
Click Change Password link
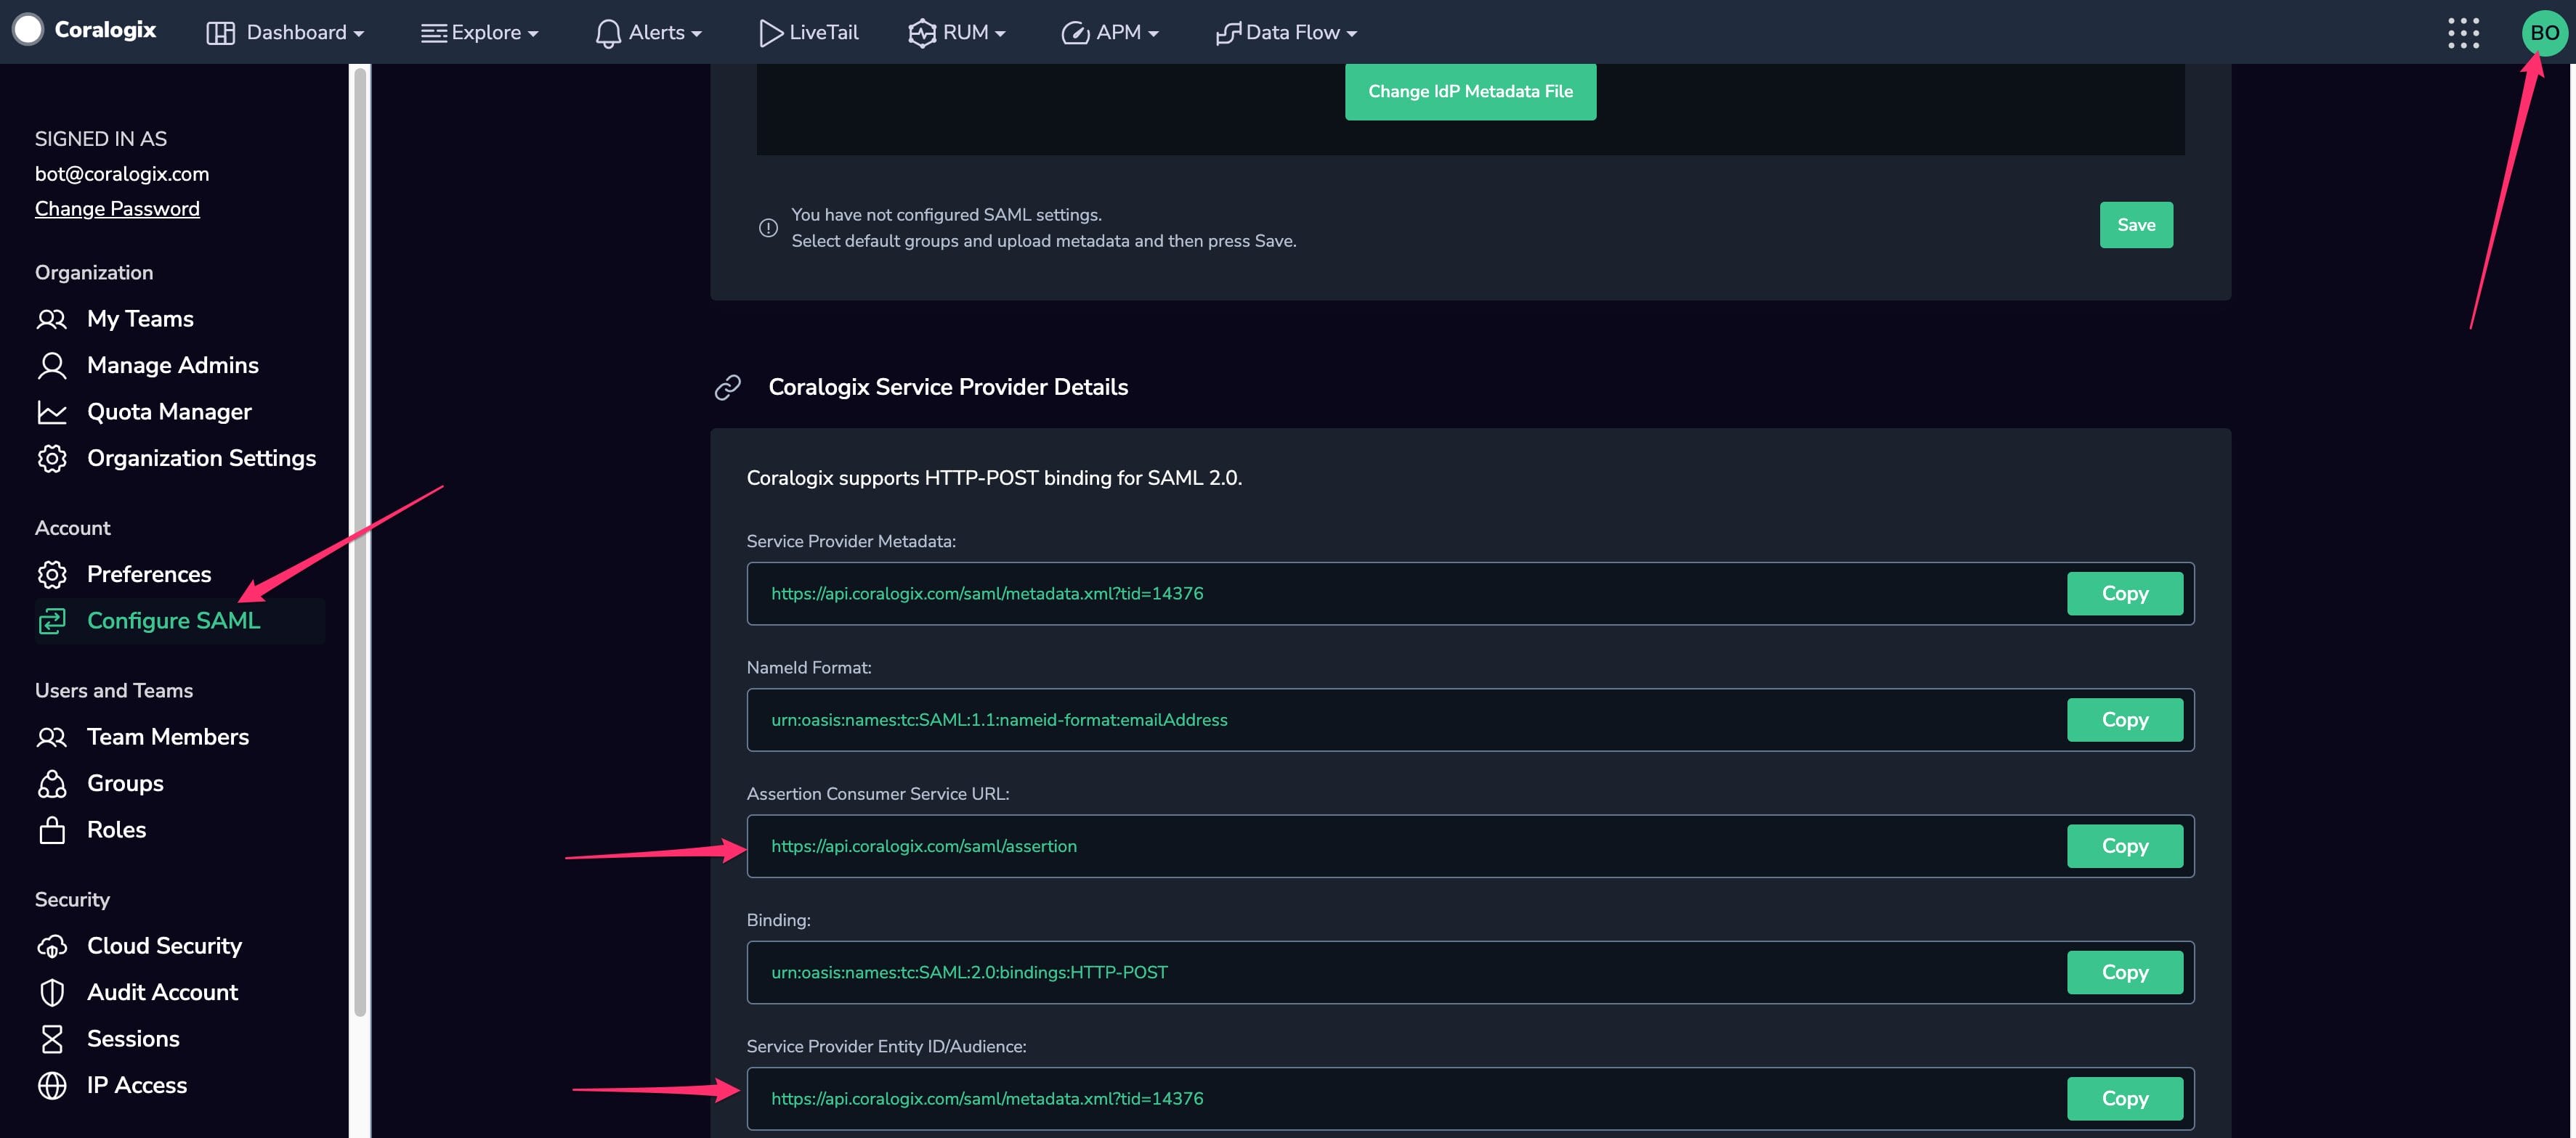pos(117,209)
